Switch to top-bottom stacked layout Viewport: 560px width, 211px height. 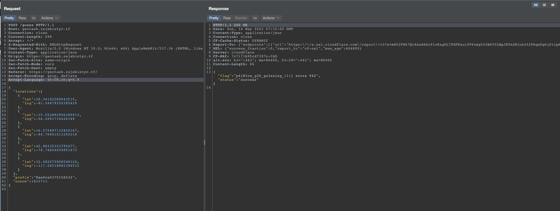[x=544, y=5]
